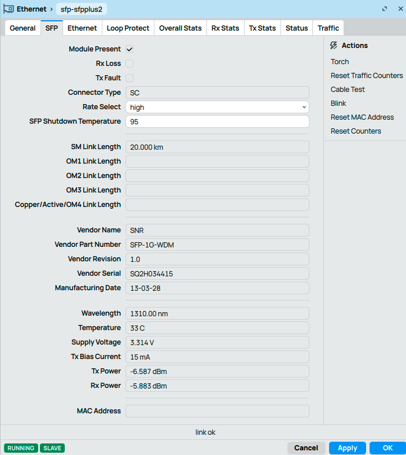Run the Torch action
The height and width of the screenshot is (455, 406).
pyautogui.click(x=340, y=62)
